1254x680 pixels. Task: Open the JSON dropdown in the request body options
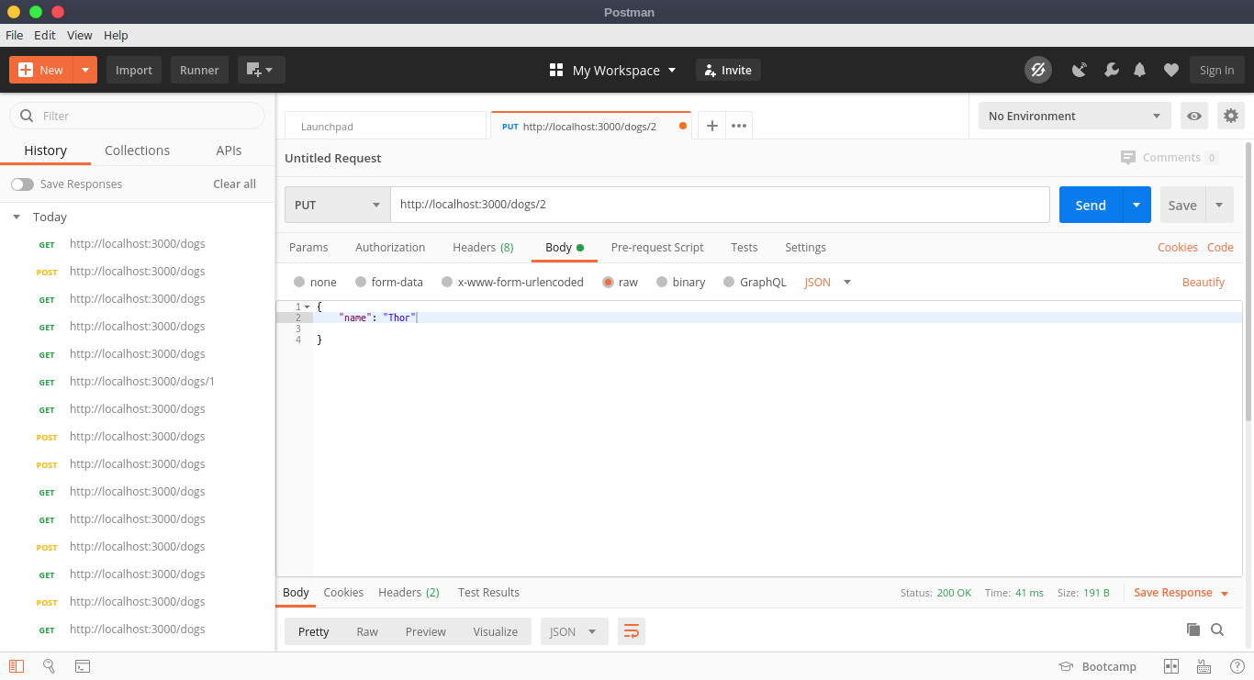point(828,283)
